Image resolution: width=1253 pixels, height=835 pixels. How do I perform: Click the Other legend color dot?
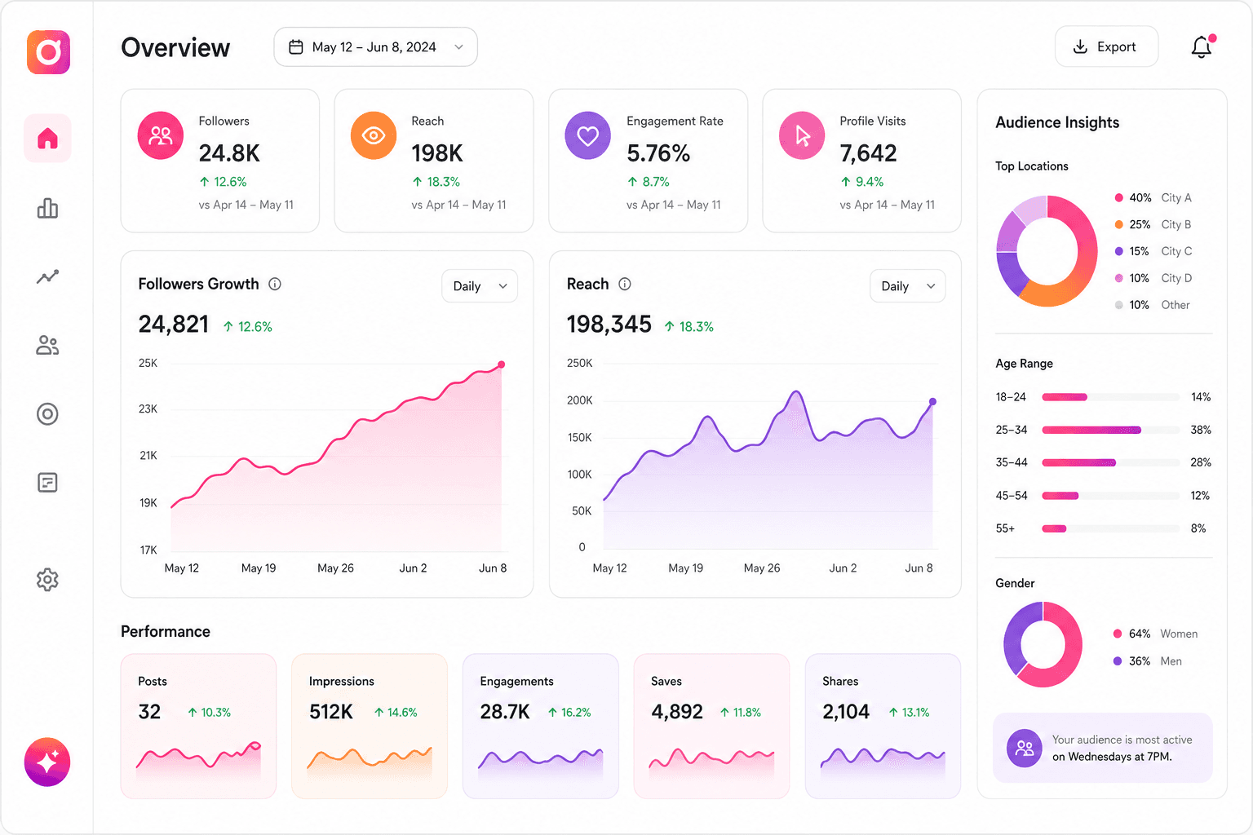coord(1119,306)
